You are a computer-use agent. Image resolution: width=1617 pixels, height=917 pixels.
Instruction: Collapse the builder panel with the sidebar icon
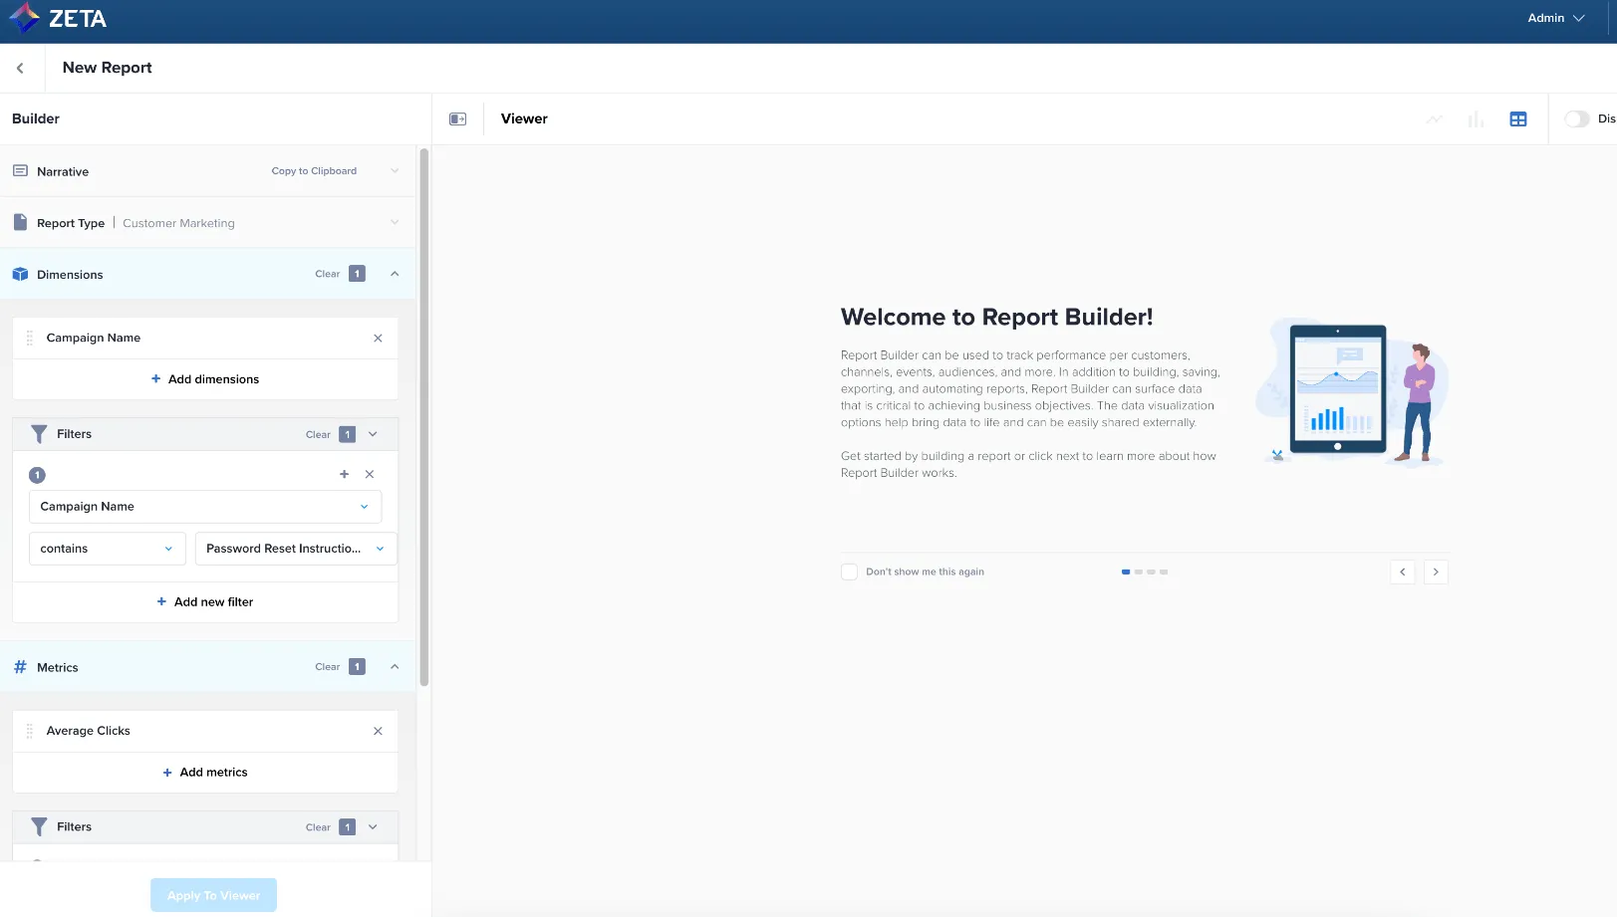pyautogui.click(x=458, y=119)
